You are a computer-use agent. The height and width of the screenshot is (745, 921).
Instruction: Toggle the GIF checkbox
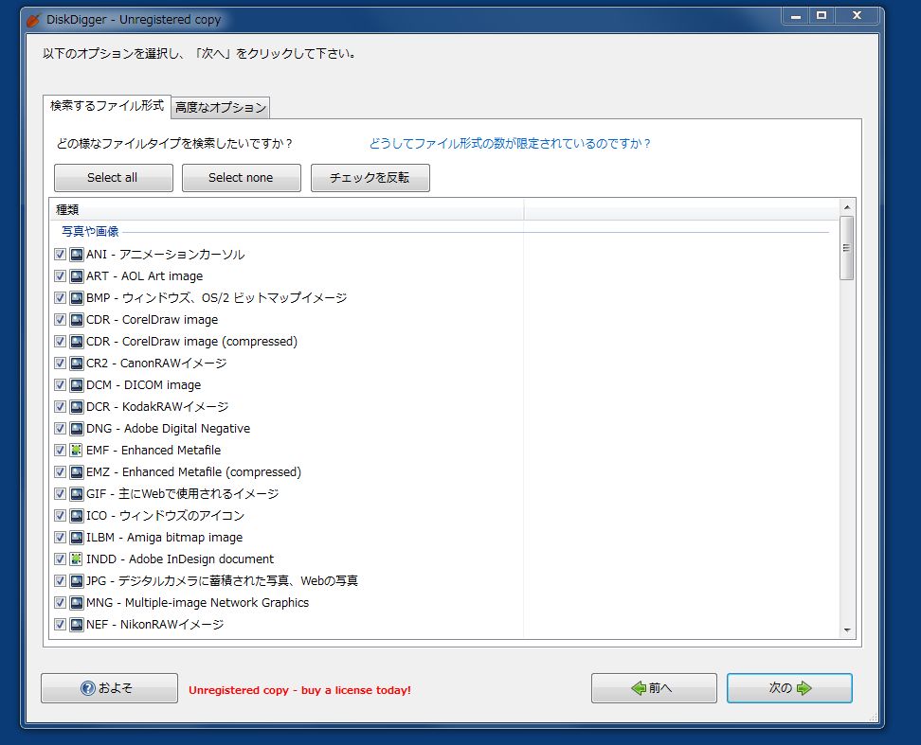point(60,493)
